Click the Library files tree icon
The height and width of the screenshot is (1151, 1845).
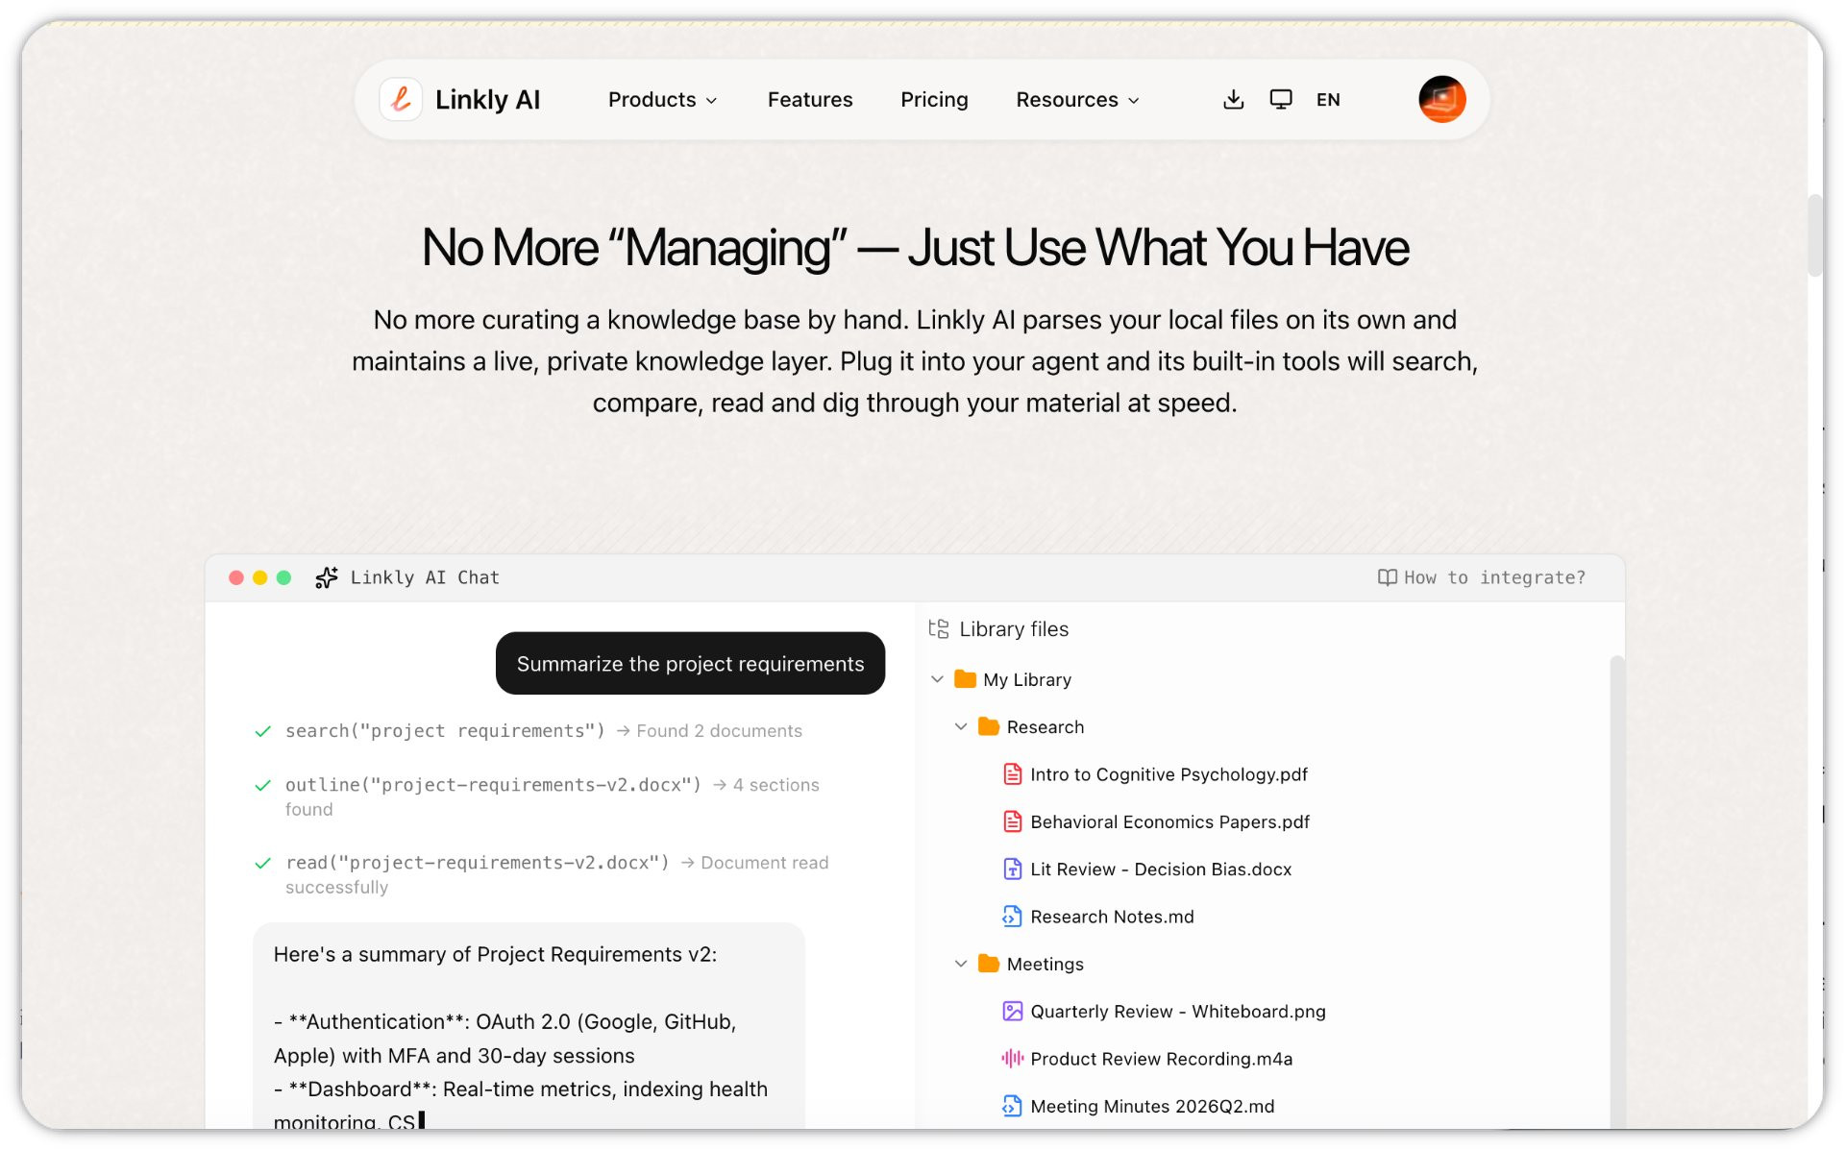(939, 628)
